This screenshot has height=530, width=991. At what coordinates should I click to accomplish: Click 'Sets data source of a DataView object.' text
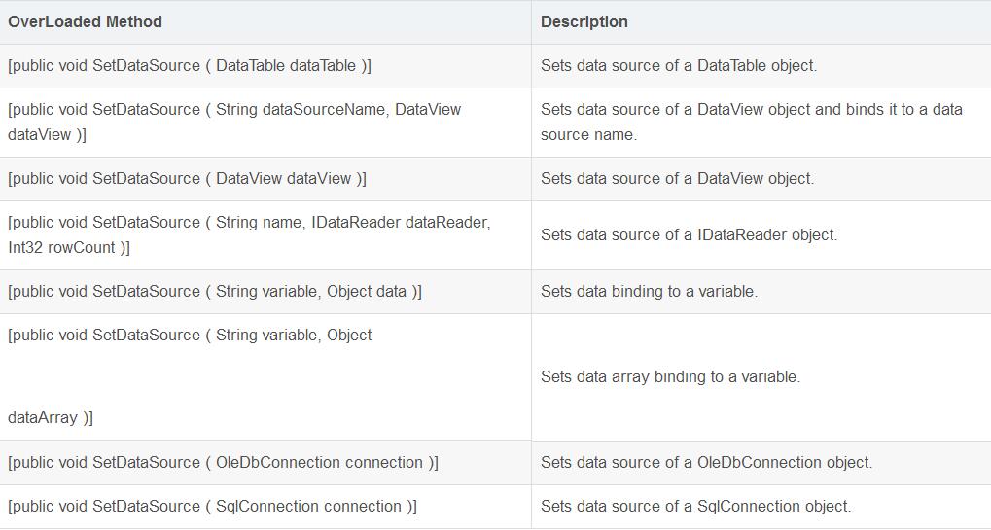(x=677, y=179)
